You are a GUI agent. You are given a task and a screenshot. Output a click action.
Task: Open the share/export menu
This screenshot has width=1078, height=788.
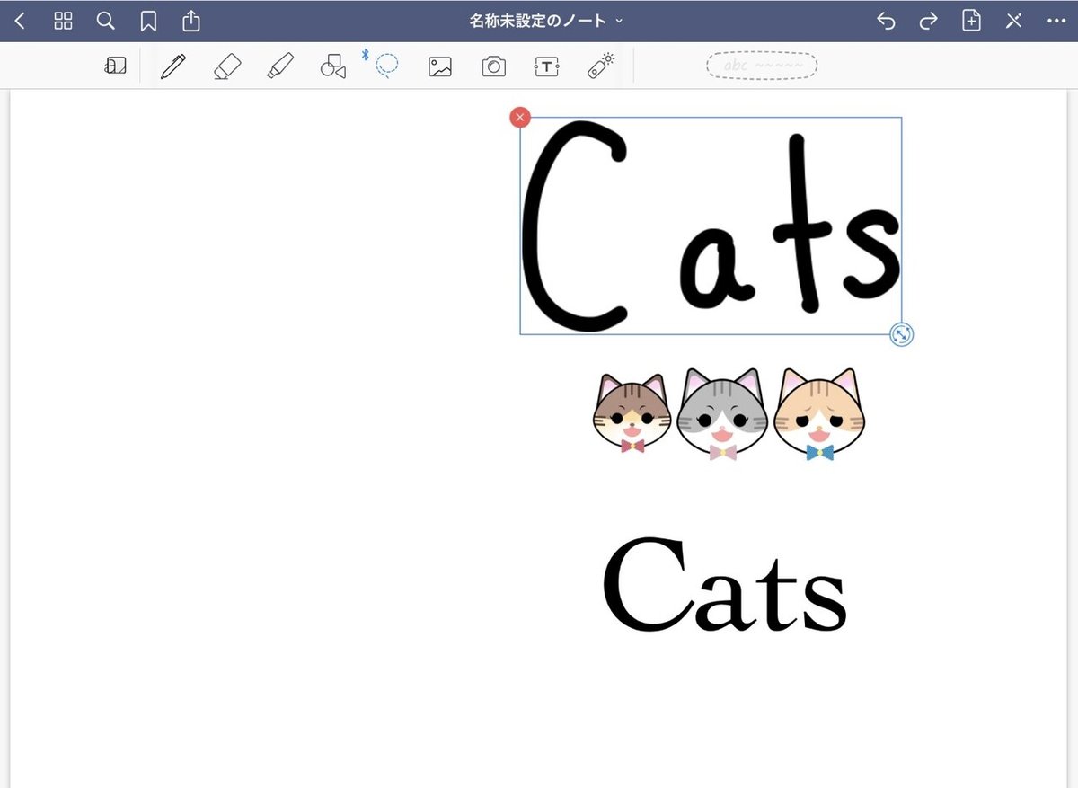click(190, 20)
